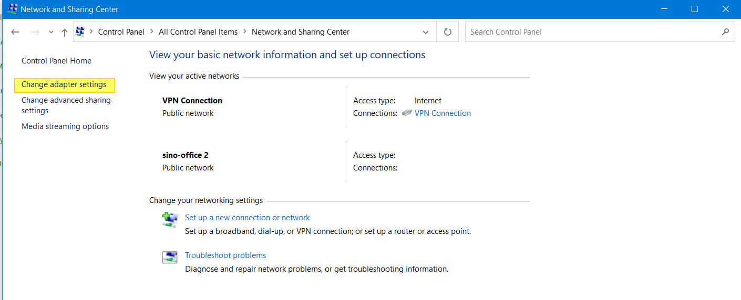
Task: Open Change adapter settings
Action: [x=64, y=84]
